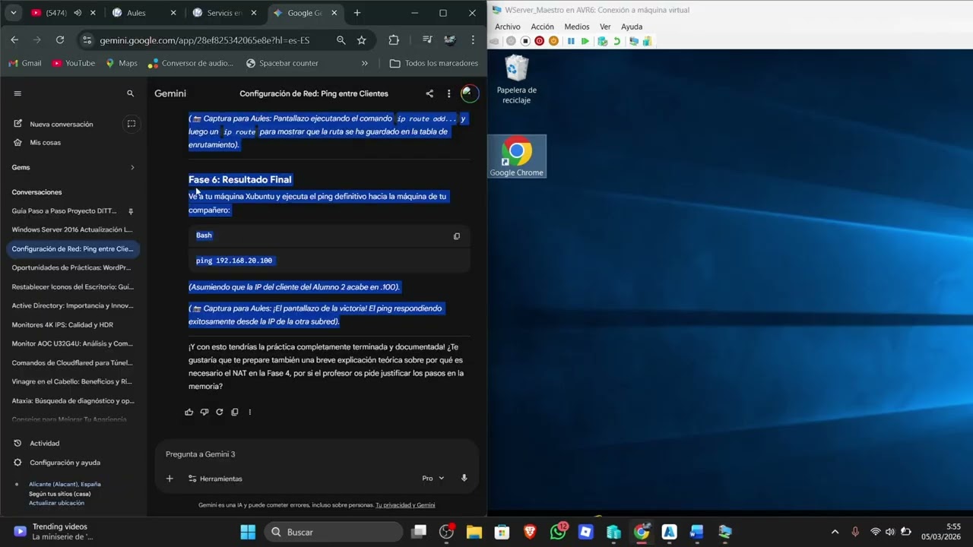Click the green Revert arrow icon

tap(616, 41)
